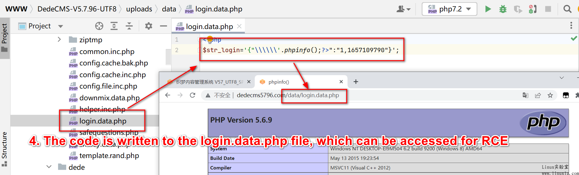Click the Project panel vertical scrollbar
This screenshot has width=579, height=175.
click(168, 57)
